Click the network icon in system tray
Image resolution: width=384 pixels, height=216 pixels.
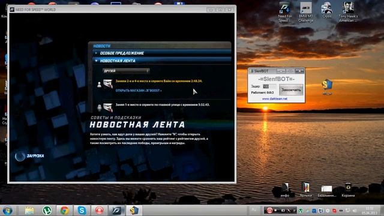348,211
